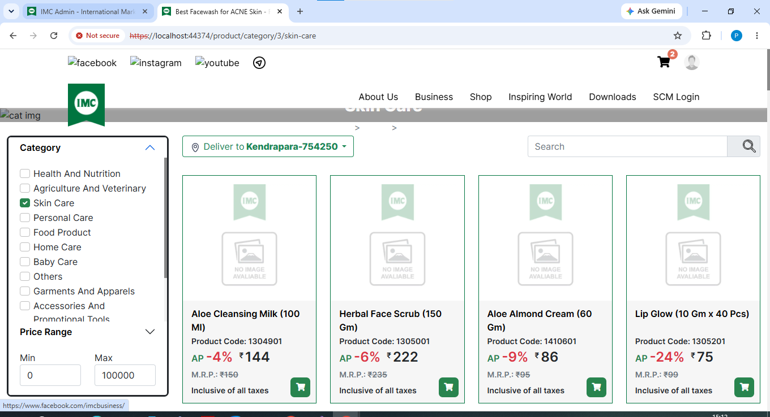Switch to the IMC Admin browser tab

click(x=89, y=11)
